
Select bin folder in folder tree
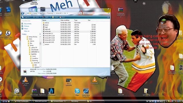35,65
